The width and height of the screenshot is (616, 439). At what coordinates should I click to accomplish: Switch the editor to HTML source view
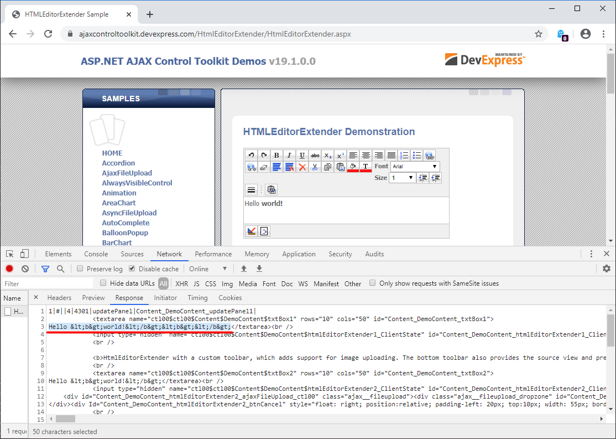click(x=264, y=231)
